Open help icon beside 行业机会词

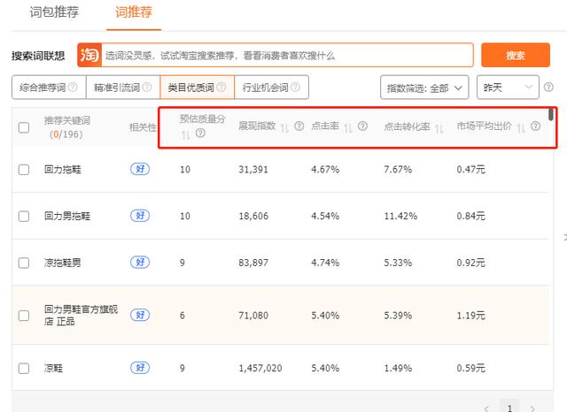point(295,87)
